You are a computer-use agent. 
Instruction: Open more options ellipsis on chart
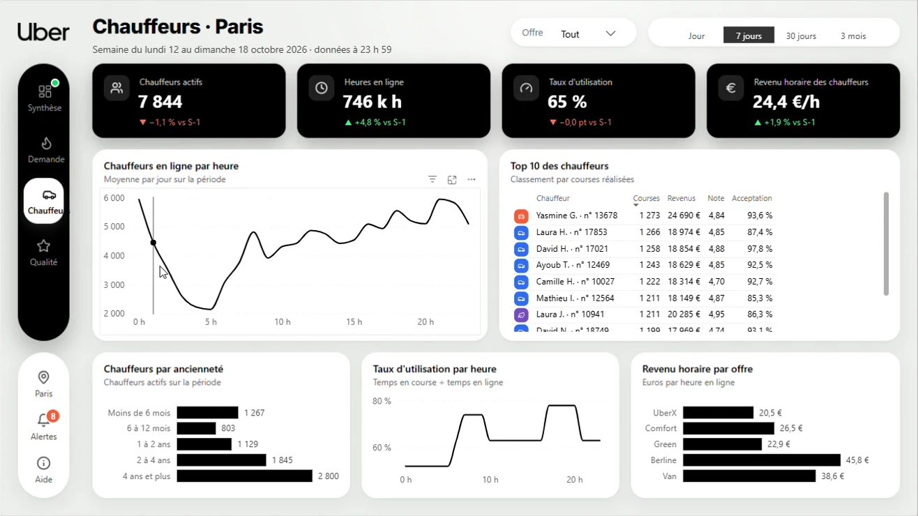coord(472,180)
